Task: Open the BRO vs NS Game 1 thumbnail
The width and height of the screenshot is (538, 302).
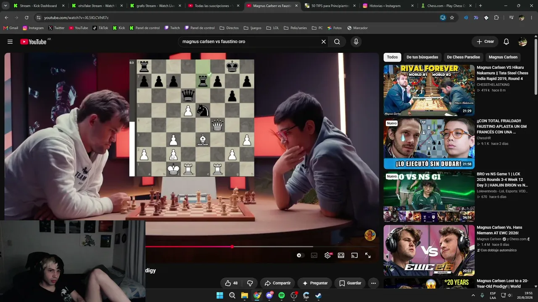Action: coord(429,197)
